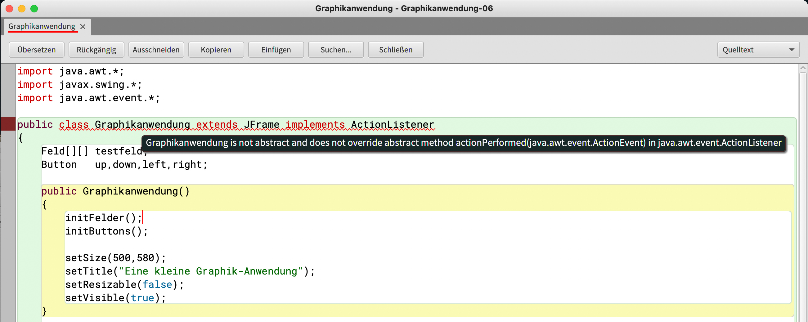
Task: Open search with Suchen... button
Action: tap(336, 50)
